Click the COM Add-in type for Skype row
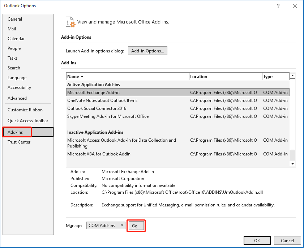This screenshot has width=304, height=248. [x=275, y=116]
